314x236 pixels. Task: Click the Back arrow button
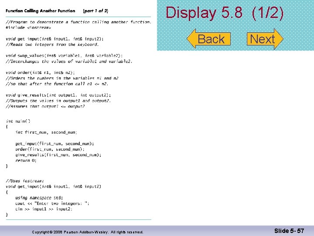point(208,39)
